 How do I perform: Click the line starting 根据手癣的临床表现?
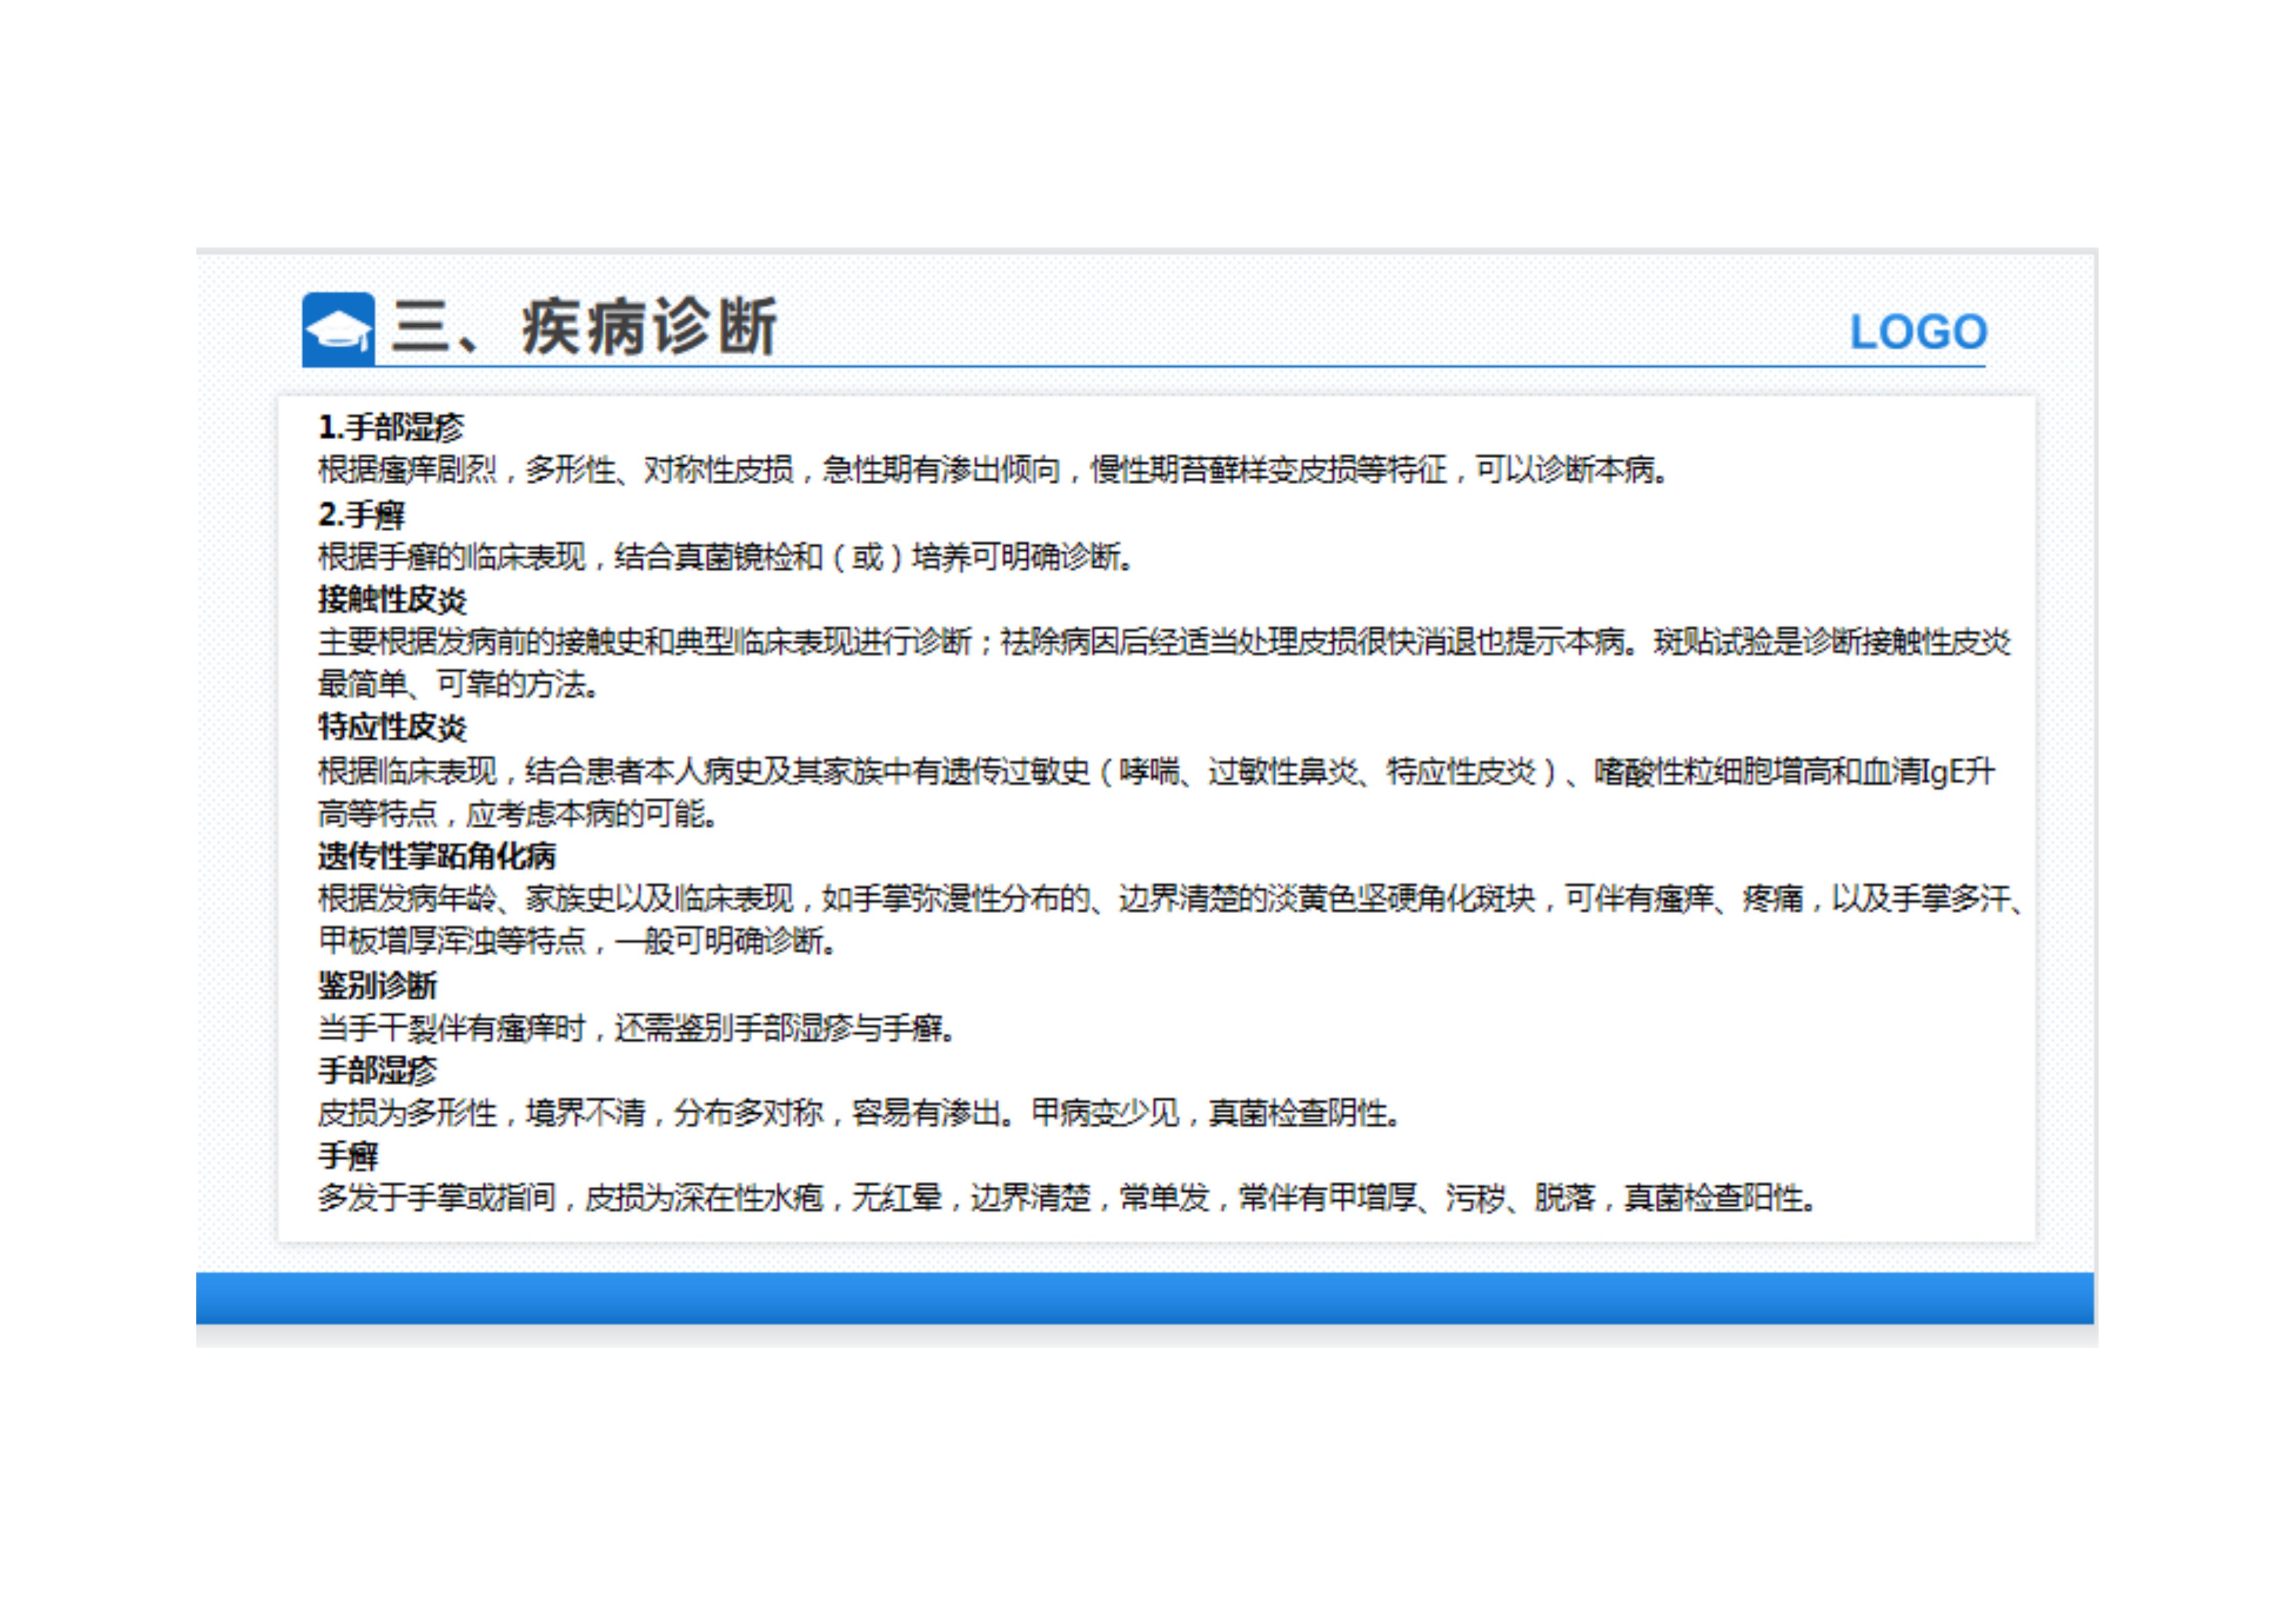click(726, 556)
